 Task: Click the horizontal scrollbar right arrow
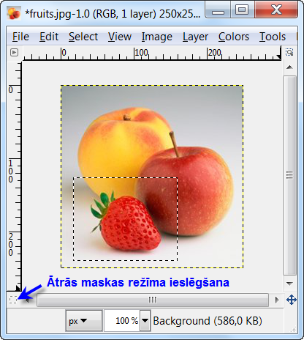277,300
